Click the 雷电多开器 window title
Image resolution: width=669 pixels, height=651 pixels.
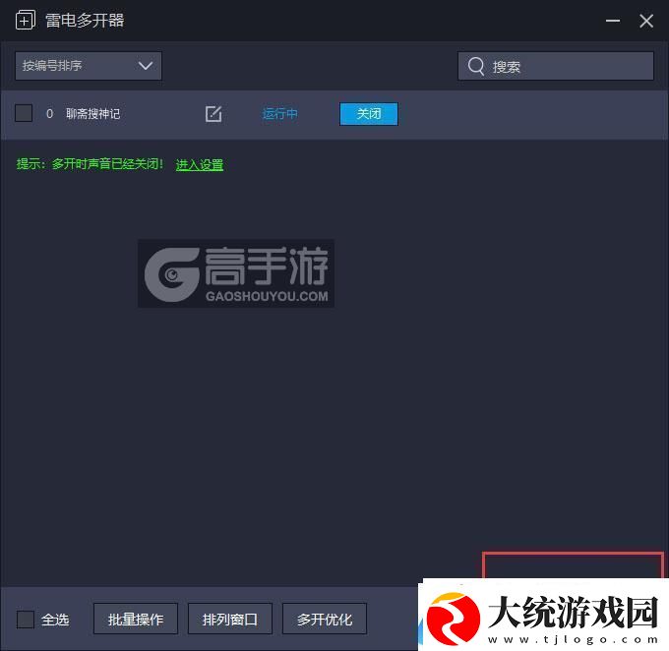[x=85, y=20]
